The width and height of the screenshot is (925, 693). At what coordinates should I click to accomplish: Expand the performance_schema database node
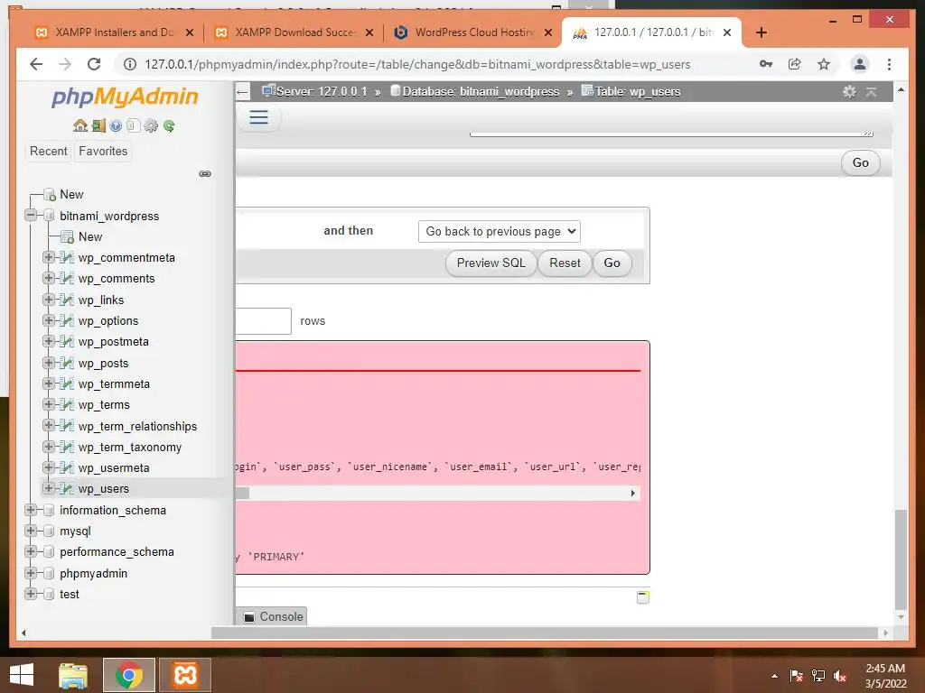[31, 551]
